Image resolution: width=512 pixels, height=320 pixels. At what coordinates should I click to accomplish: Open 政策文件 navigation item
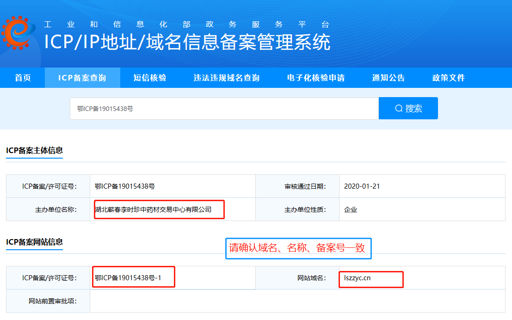click(x=449, y=78)
